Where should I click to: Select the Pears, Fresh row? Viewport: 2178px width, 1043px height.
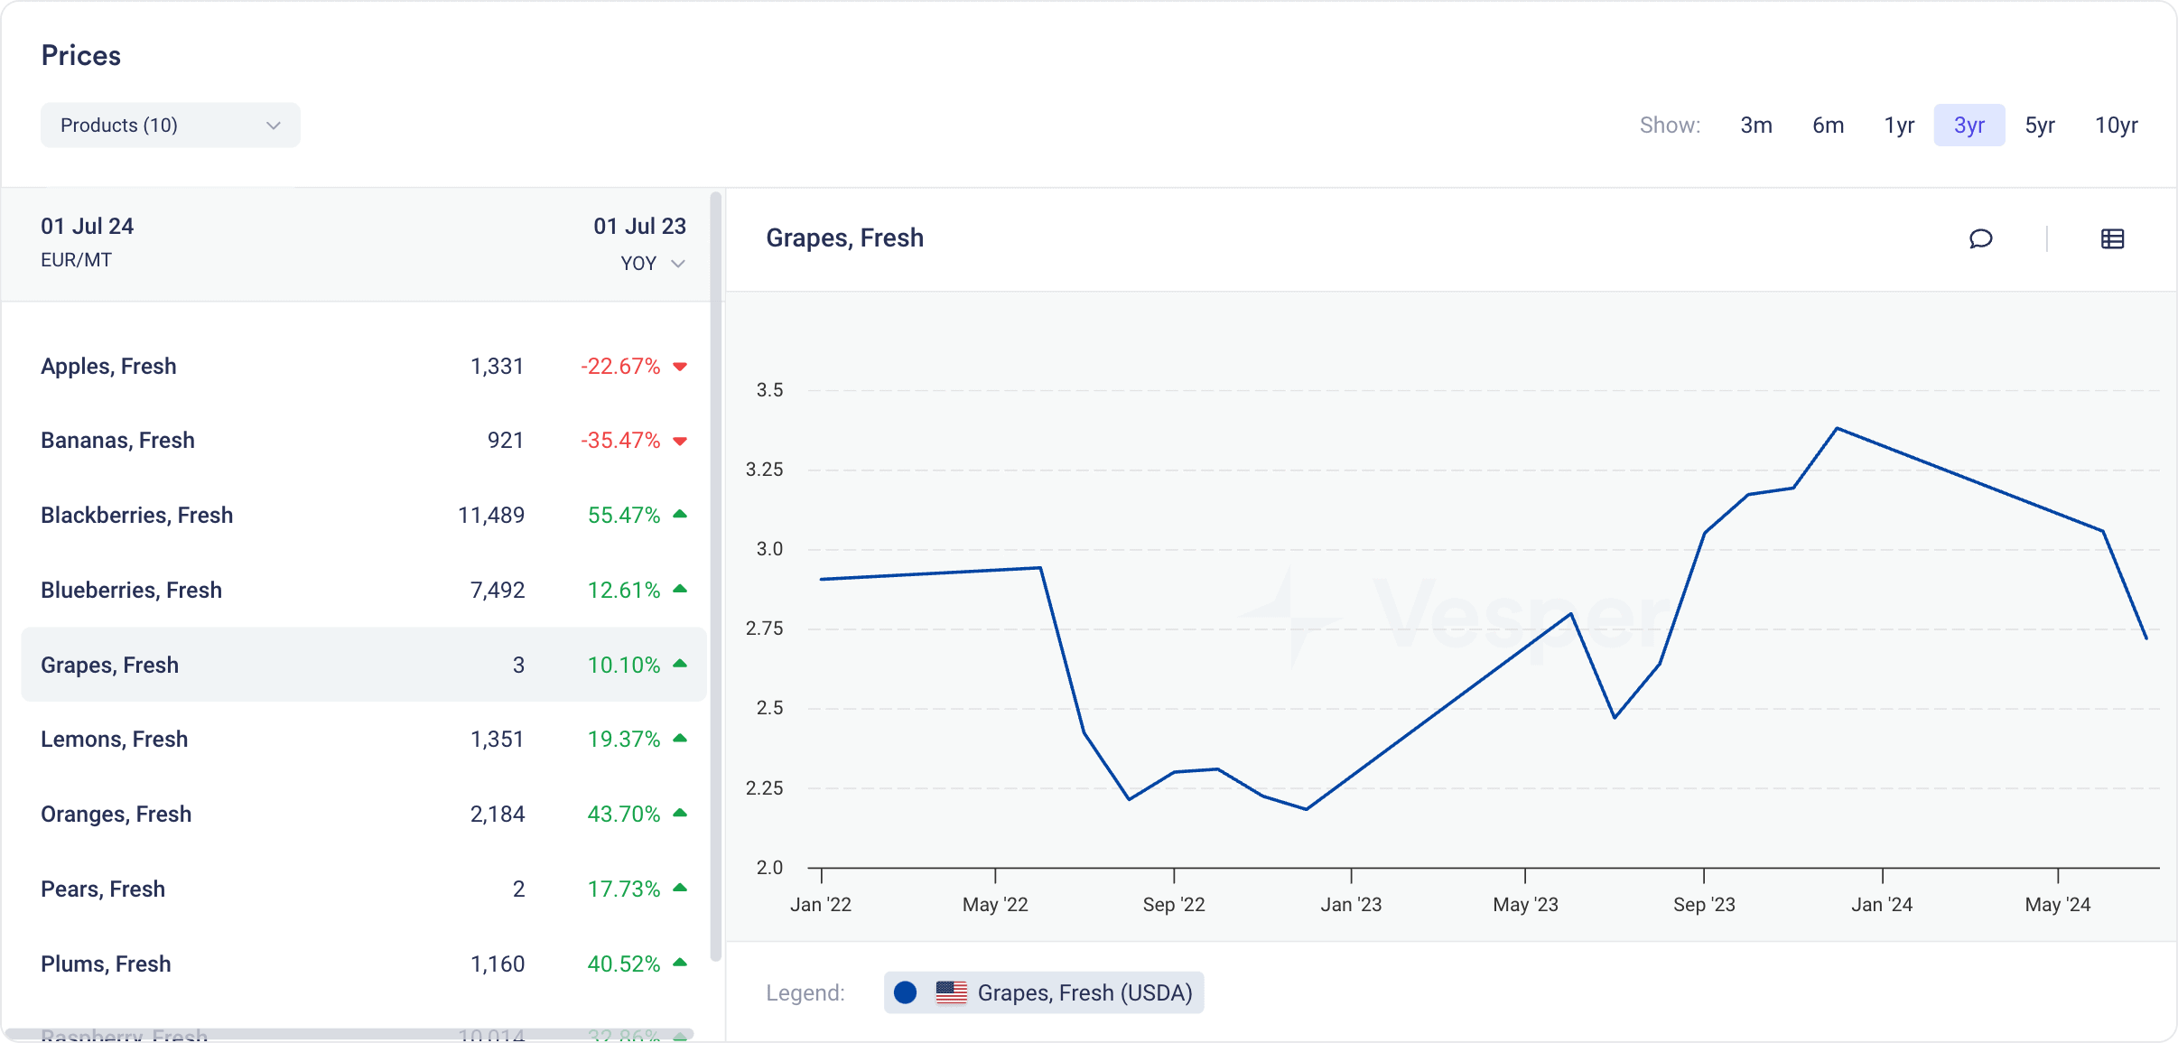[364, 889]
